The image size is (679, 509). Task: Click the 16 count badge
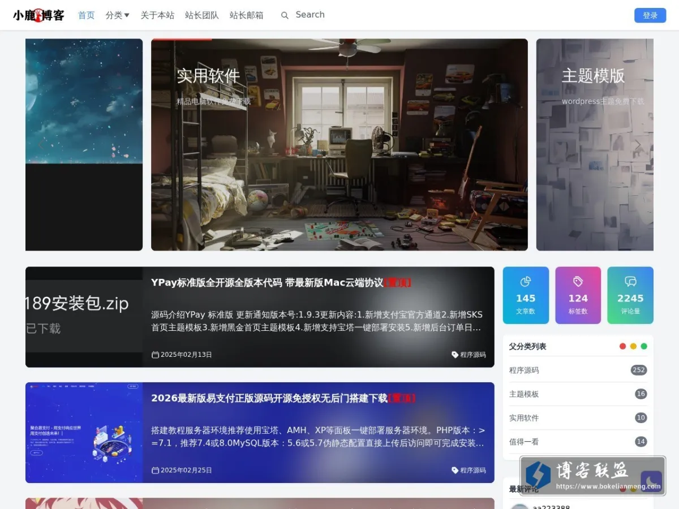(641, 394)
